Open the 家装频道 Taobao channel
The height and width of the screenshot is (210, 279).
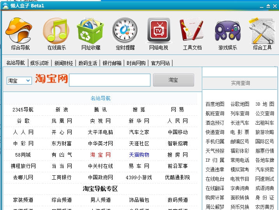point(23,200)
